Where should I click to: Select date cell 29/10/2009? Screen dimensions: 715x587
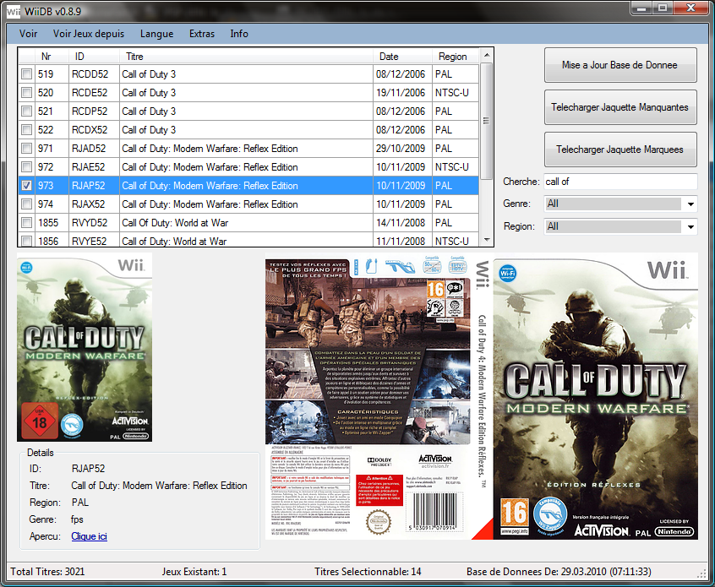pyautogui.click(x=401, y=149)
